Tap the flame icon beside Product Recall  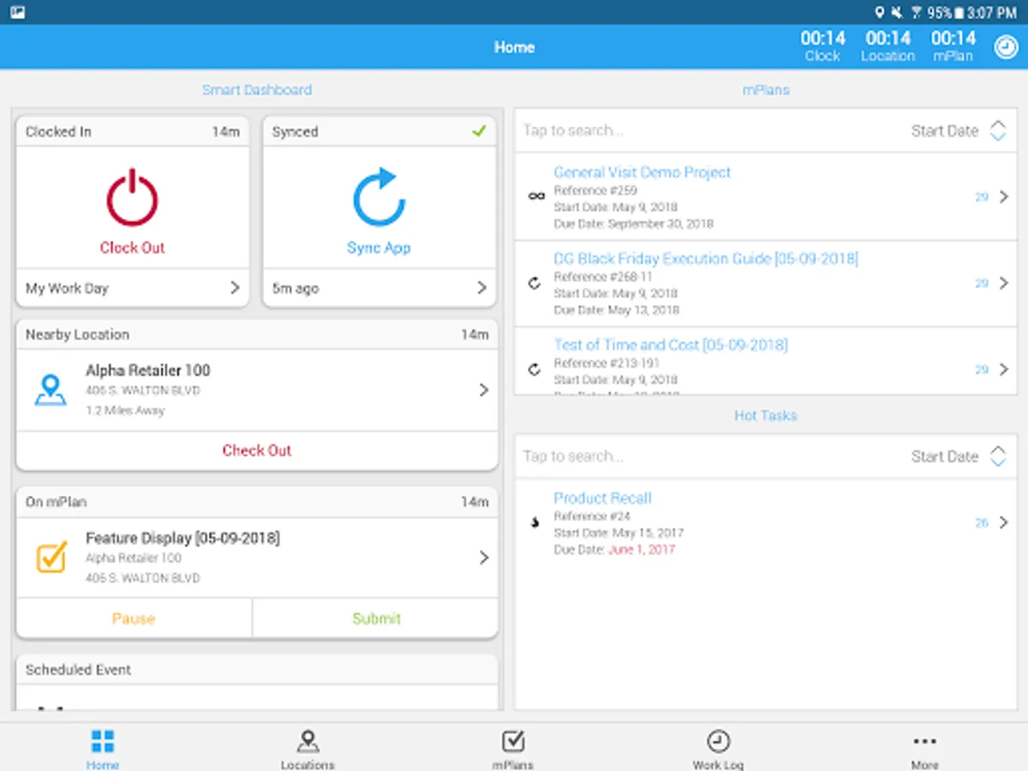(x=535, y=523)
